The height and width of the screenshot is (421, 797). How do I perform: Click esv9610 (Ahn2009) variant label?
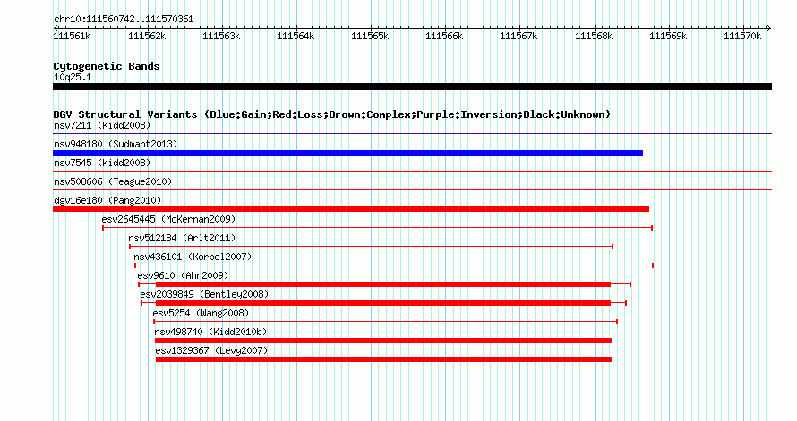coord(183,275)
